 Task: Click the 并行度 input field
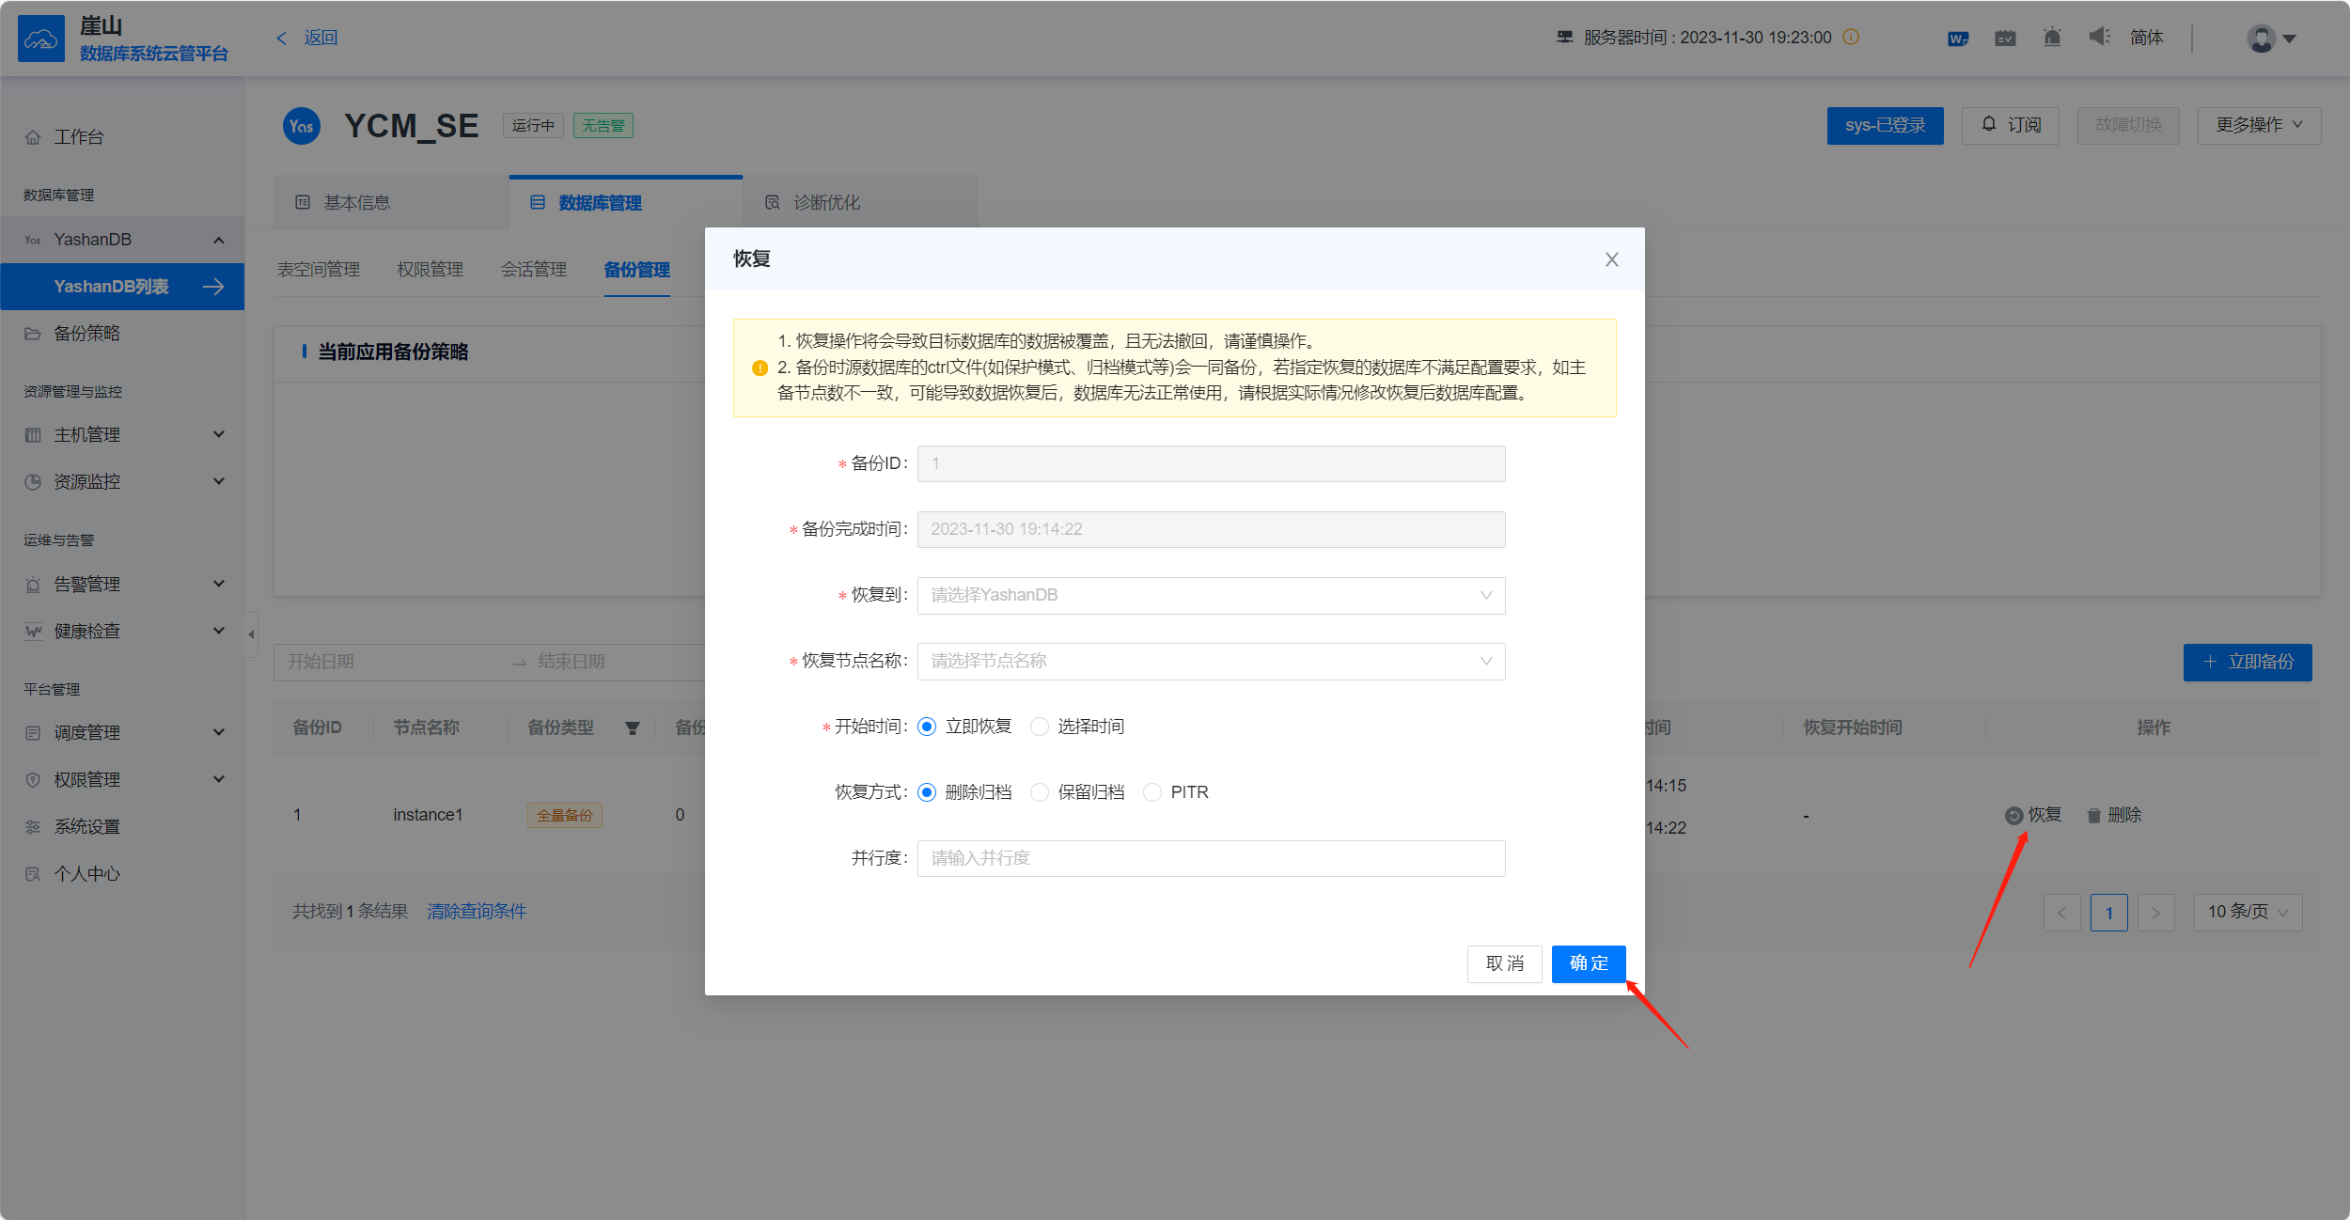pos(1211,858)
